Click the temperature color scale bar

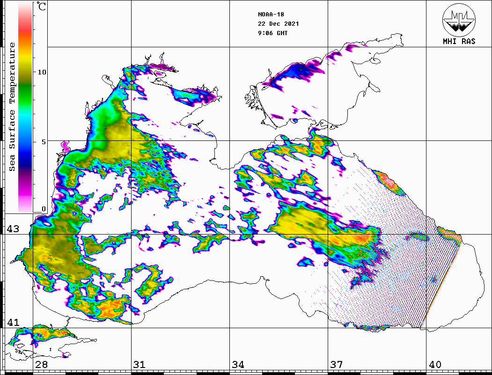point(25,108)
